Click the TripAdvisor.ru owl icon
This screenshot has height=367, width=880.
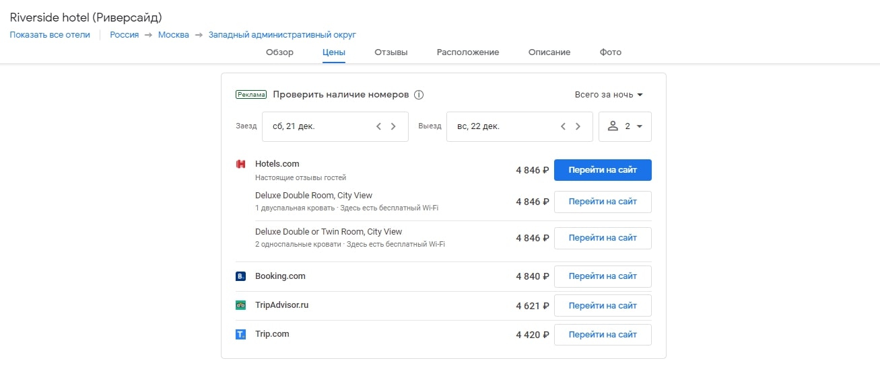tap(240, 305)
